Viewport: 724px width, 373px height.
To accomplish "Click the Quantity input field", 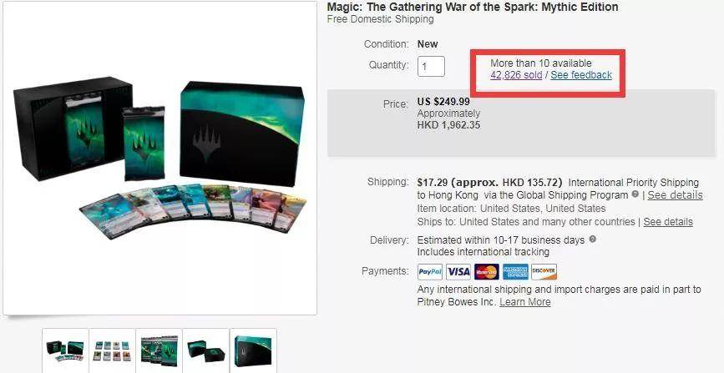I will pyautogui.click(x=431, y=67).
